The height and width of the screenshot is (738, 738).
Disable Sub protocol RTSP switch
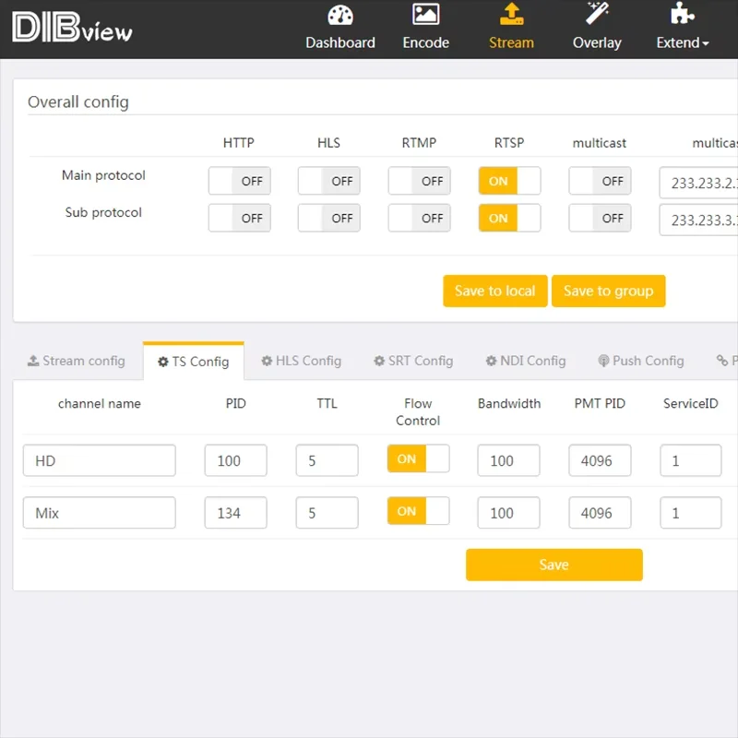tap(510, 218)
